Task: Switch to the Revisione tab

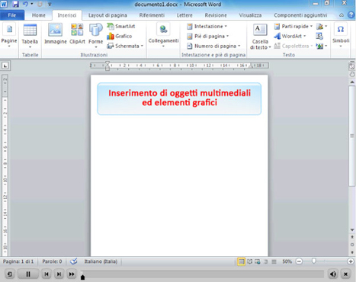Action: click(x=216, y=15)
